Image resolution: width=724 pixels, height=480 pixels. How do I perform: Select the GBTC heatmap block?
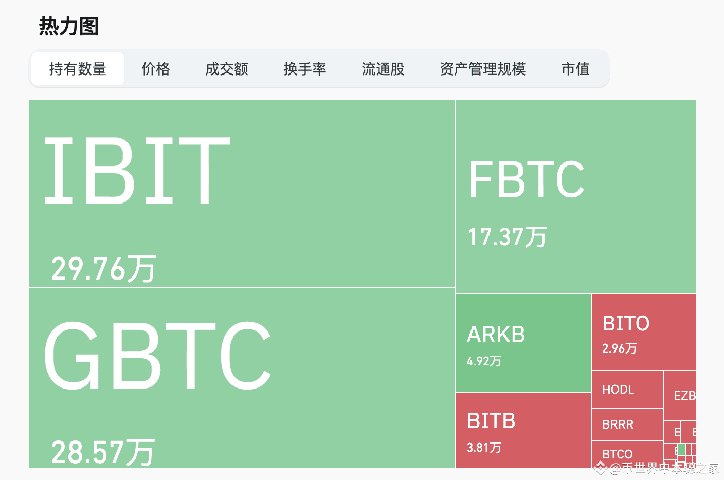[242, 378]
